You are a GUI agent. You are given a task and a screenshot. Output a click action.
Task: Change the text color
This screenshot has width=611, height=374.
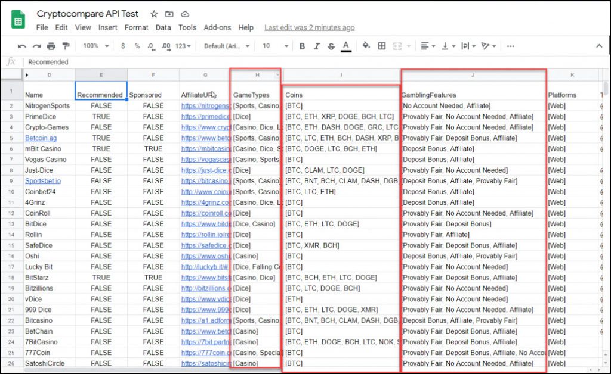point(346,46)
